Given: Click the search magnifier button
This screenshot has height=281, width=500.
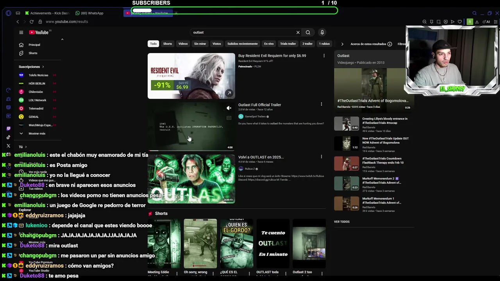Looking at the screenshot, I should pos(308,32).
